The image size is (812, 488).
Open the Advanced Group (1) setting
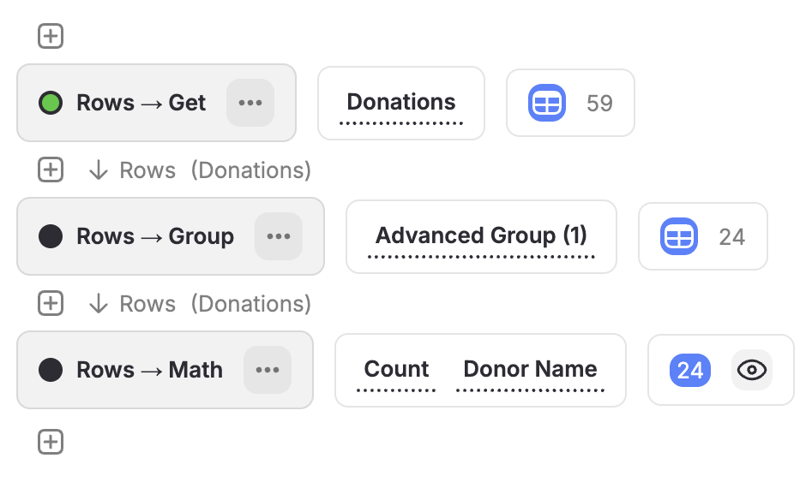pyautogui.click(x=481, y=236)
